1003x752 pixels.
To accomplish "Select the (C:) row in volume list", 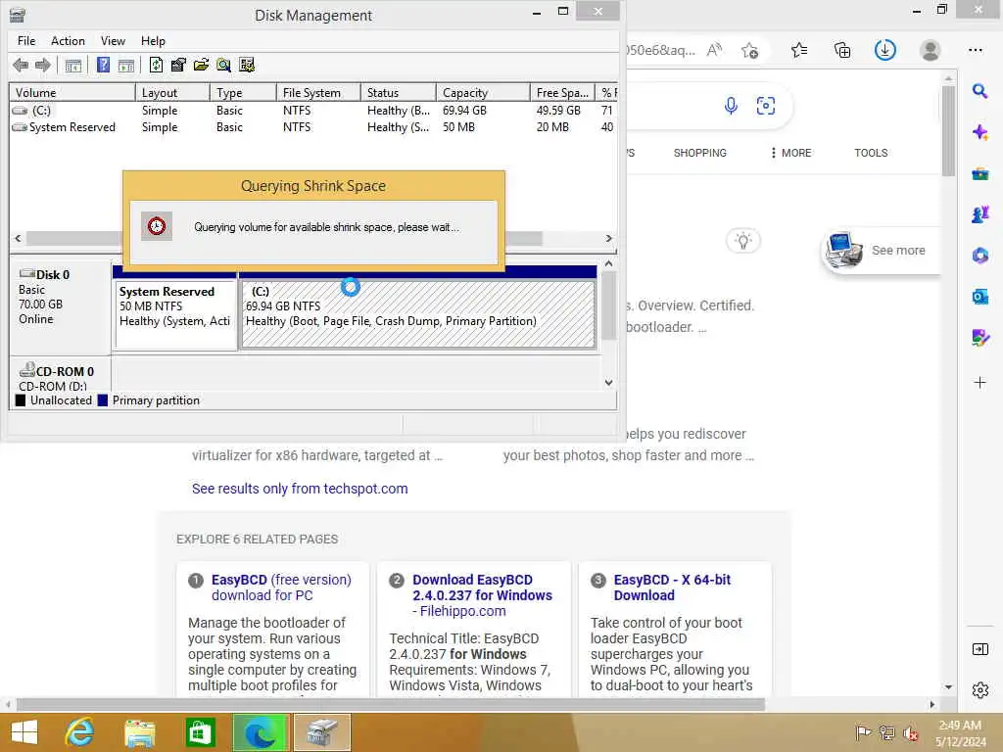I will point(313,111).
